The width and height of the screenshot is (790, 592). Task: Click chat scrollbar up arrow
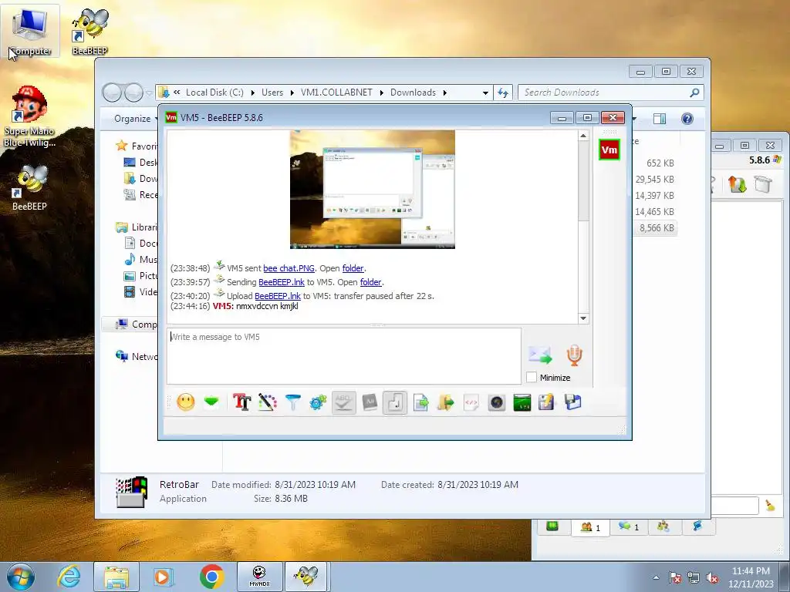583,136
